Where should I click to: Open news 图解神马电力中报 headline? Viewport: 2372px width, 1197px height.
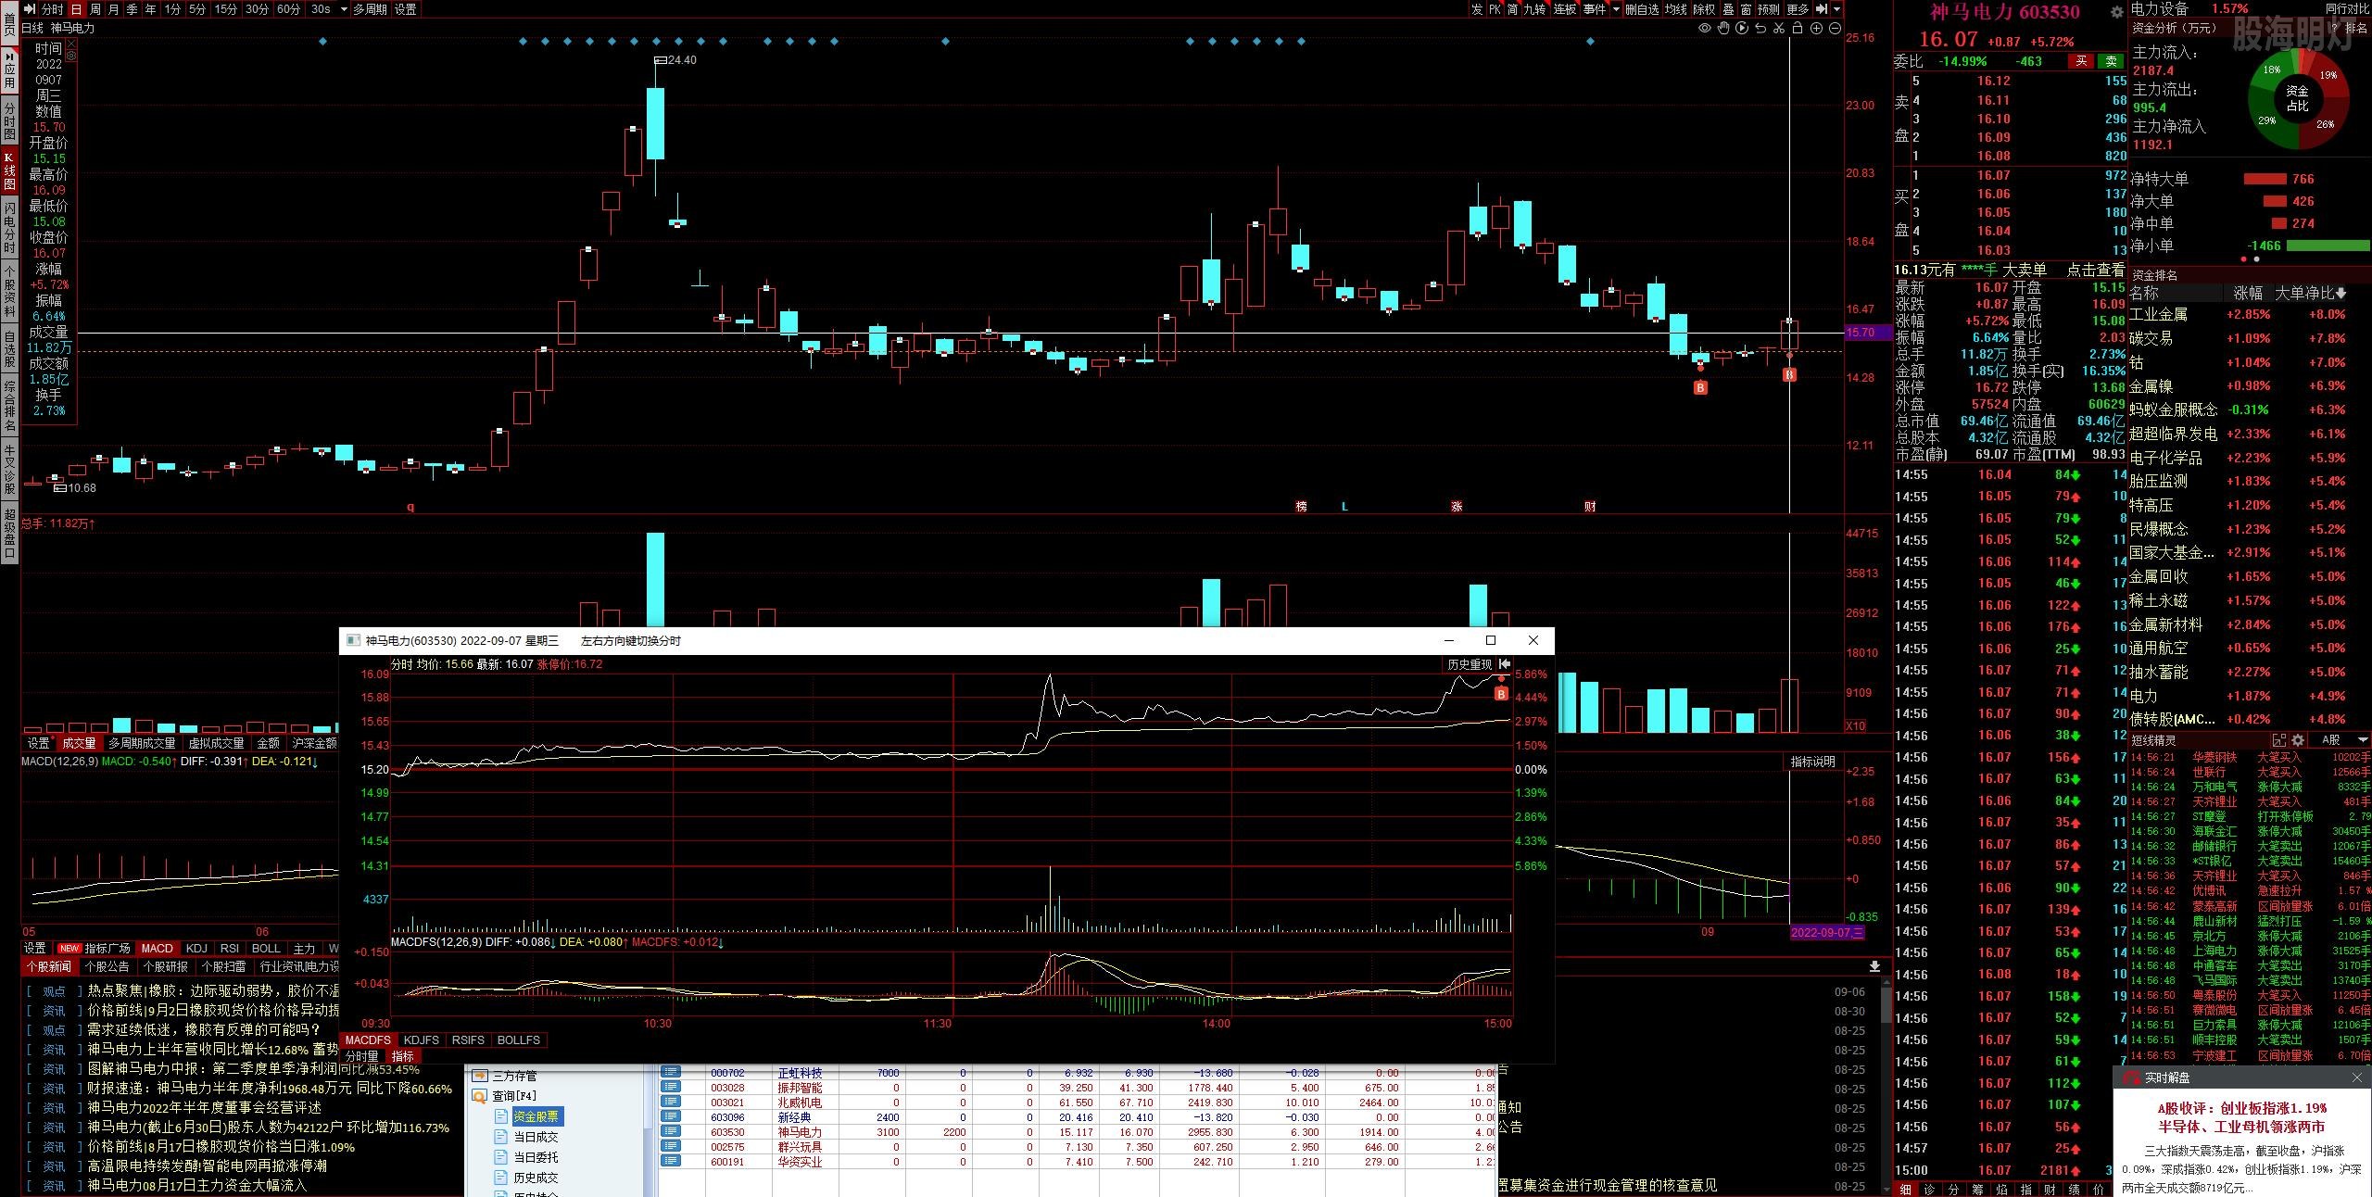253,1069
